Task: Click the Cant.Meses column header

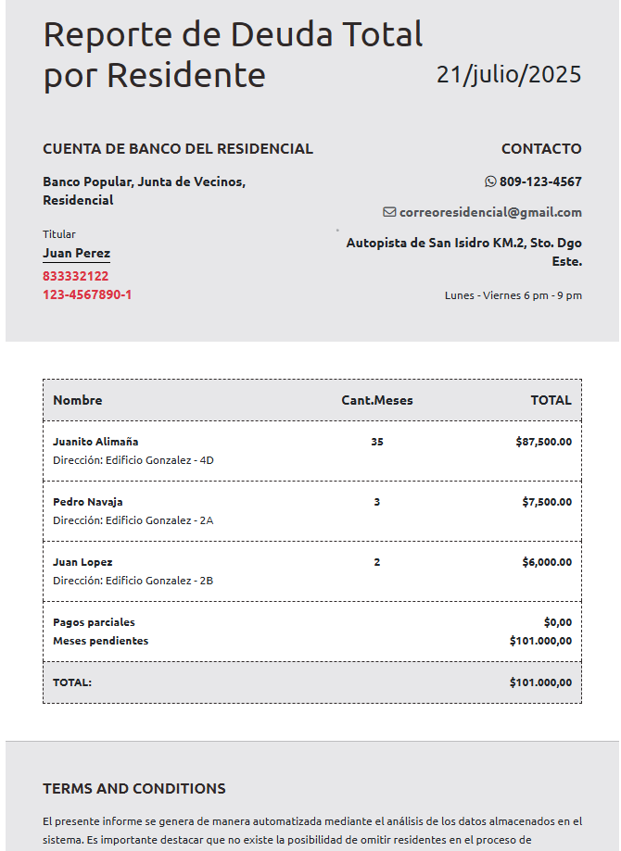Action: (377, 400)
